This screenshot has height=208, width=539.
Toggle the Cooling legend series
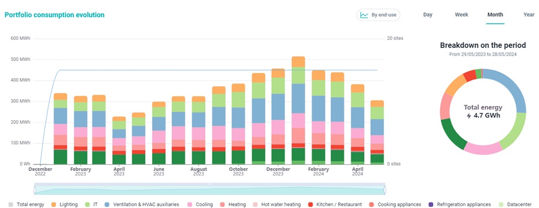200,205
